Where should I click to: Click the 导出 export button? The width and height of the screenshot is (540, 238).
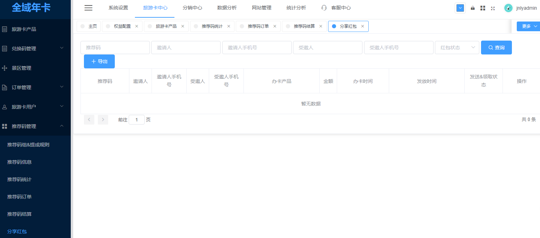coord(99,61)
